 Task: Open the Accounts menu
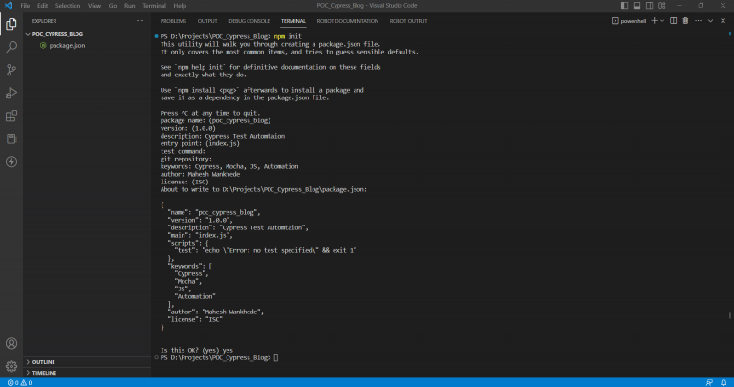click(x=11, y=343)
